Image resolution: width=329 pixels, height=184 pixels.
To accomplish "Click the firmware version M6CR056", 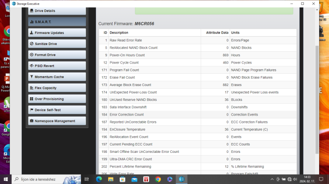I will pyautogui.click(x=144, y=24).
